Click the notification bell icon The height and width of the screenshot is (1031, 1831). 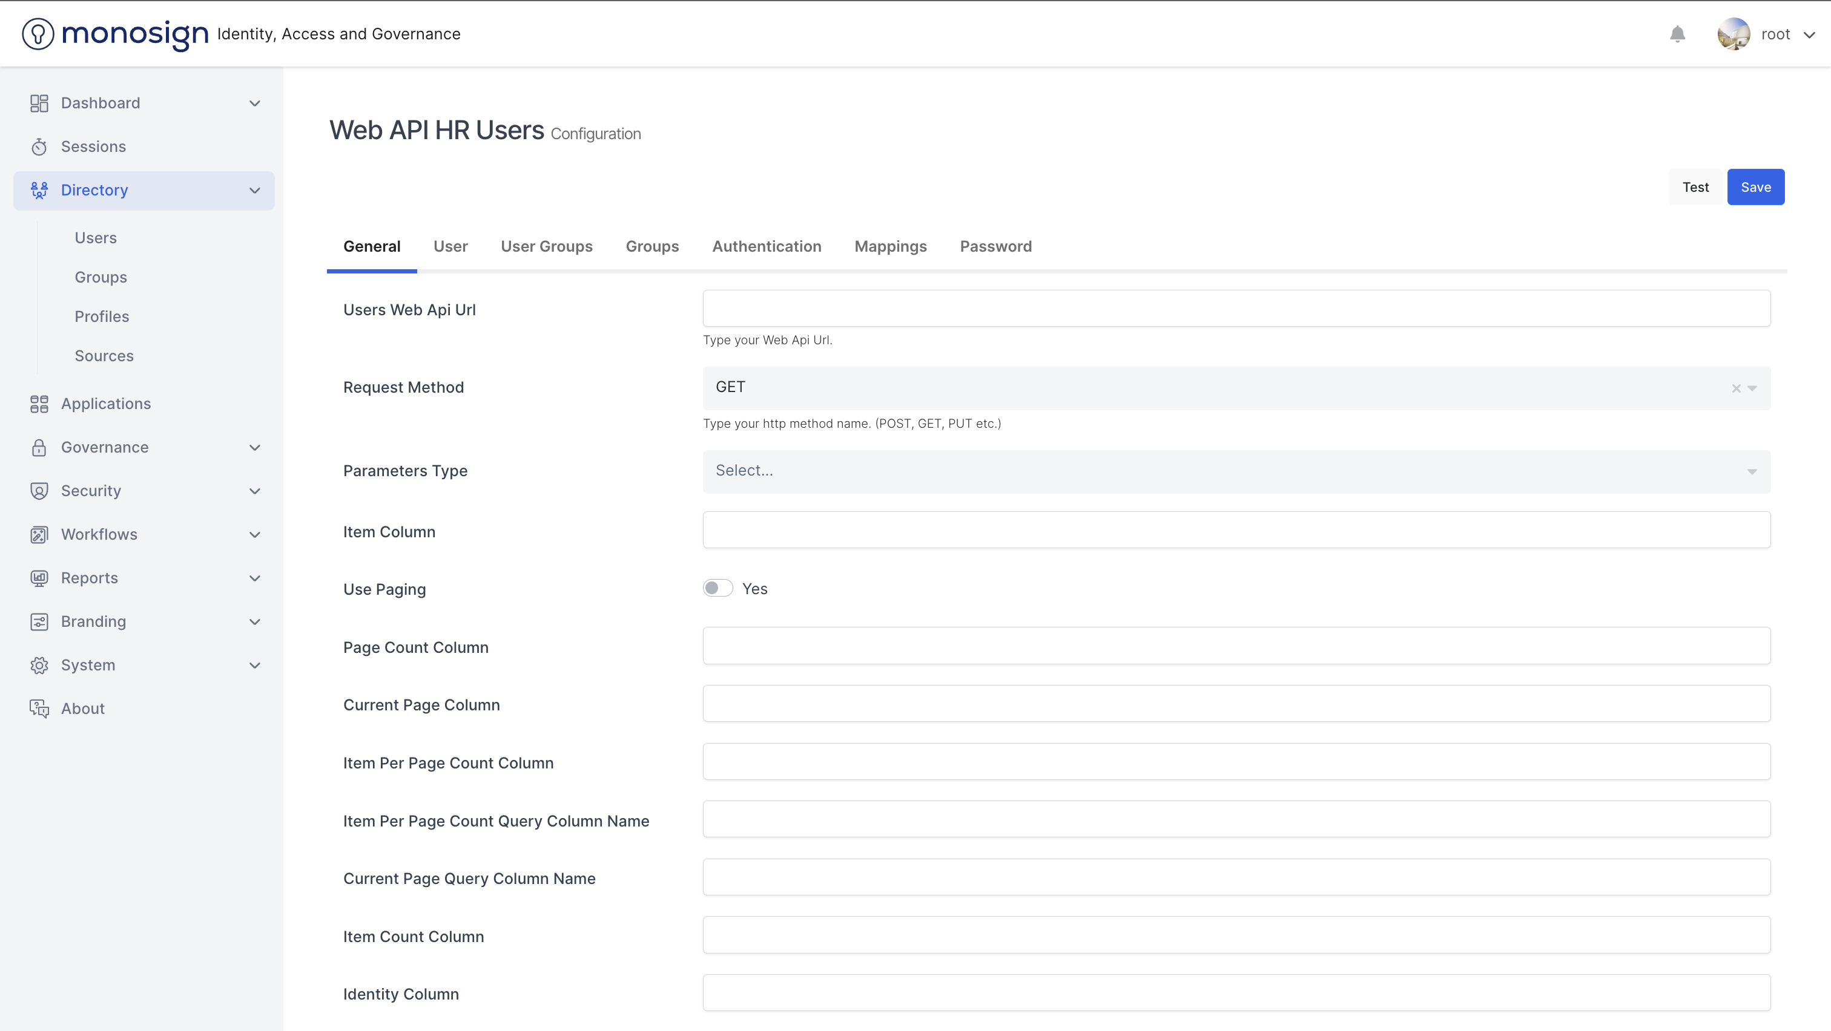[1677, 34]
